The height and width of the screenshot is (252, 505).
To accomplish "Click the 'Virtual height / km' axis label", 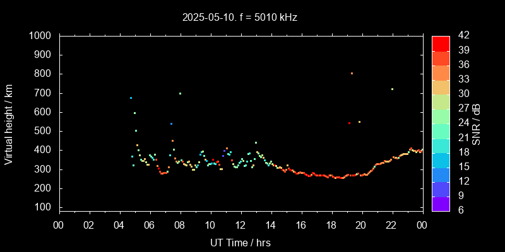I will 9,123.
